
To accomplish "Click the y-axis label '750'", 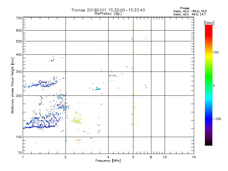I will coord(19,18).
